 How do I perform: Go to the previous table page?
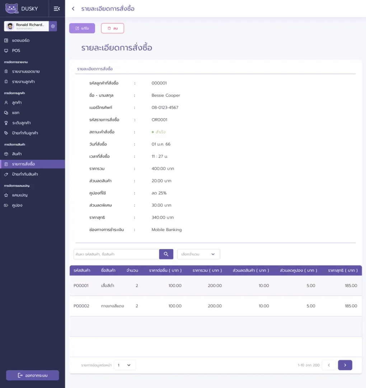(329, 365)
